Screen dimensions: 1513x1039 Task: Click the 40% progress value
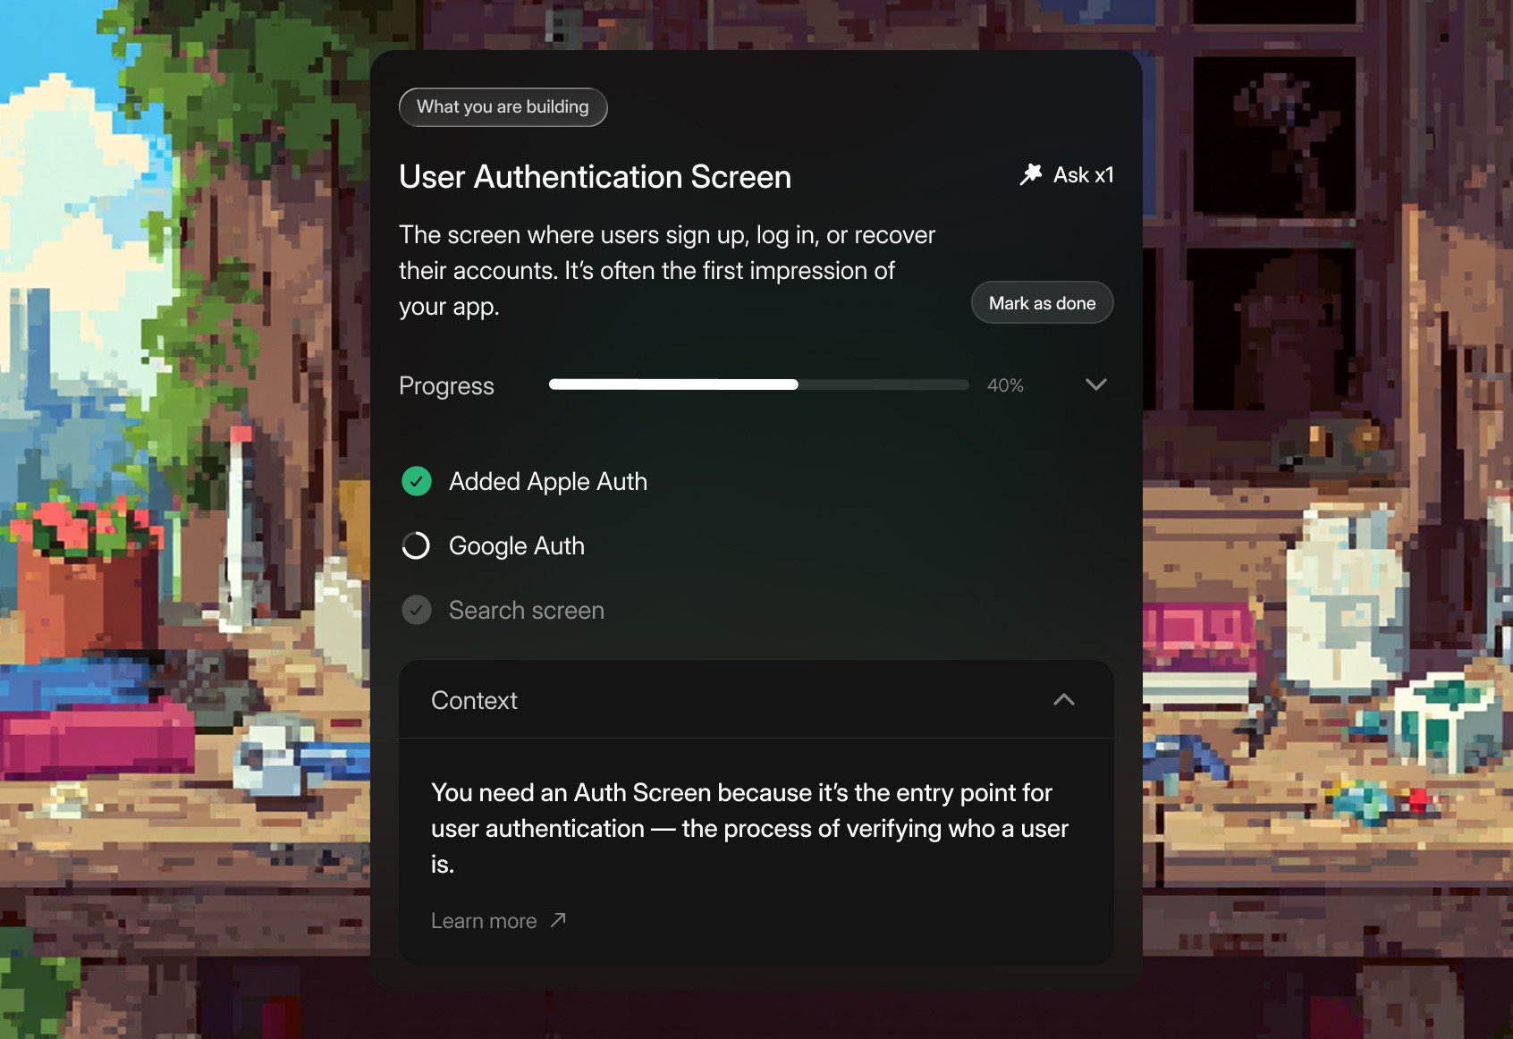[x=1005, y=385]
